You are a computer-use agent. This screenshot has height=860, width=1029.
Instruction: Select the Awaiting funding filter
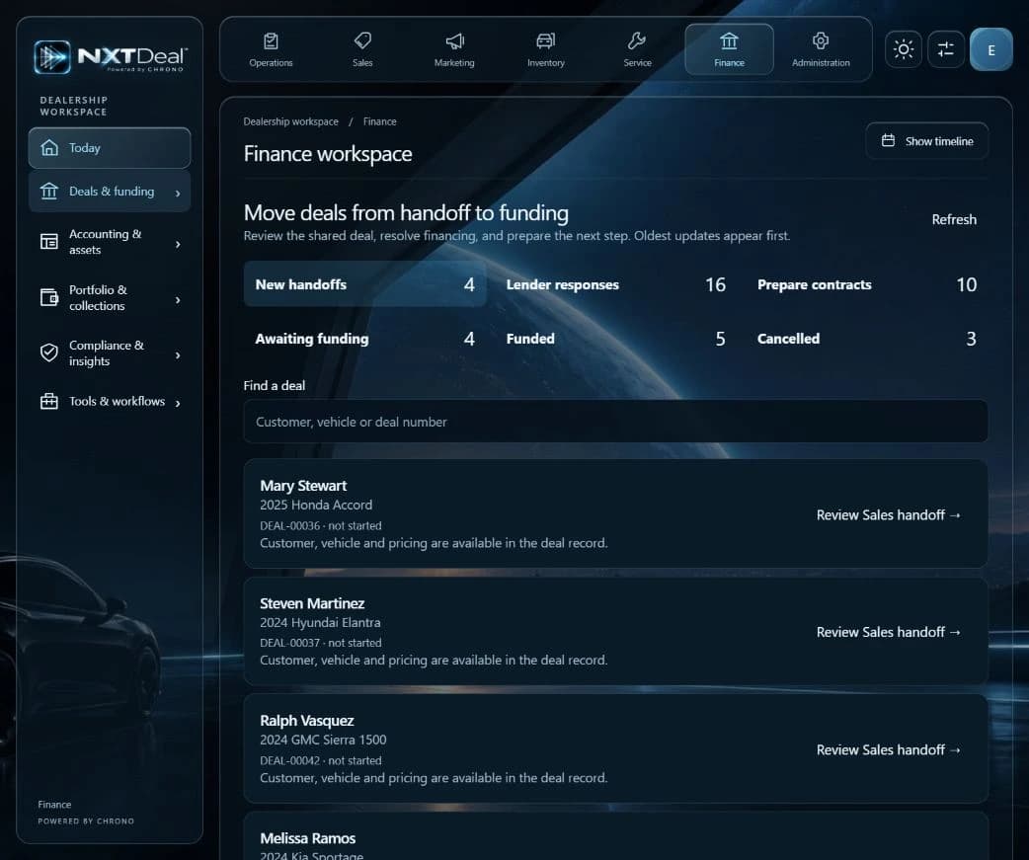(364, 339)
